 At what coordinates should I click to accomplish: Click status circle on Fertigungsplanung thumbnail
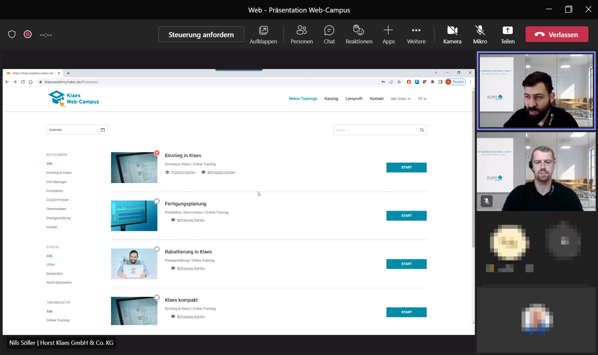pos(157,201)
